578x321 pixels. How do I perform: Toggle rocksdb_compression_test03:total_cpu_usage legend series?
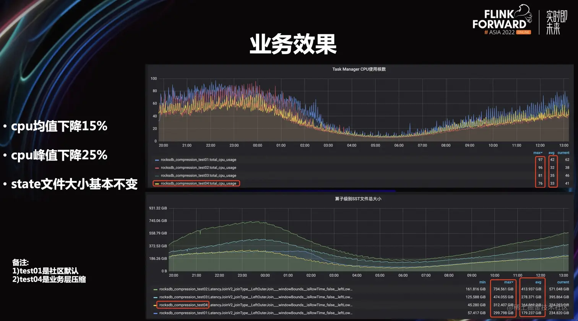[x=198, y=176]
